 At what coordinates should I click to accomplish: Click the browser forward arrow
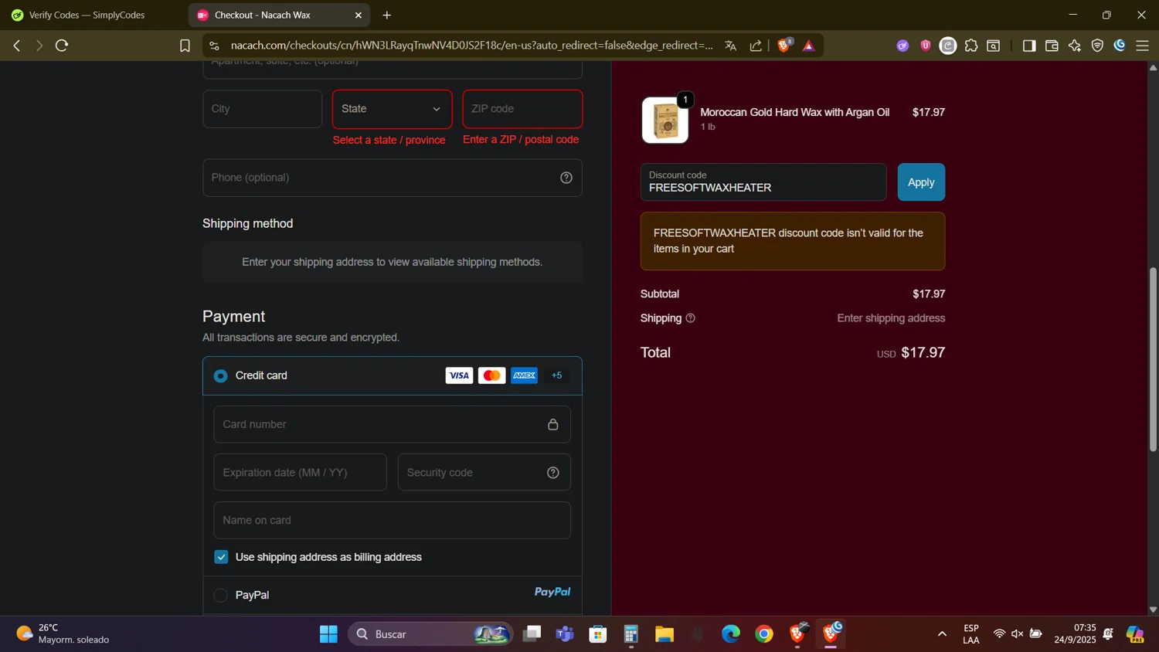[x=39, y=46]
